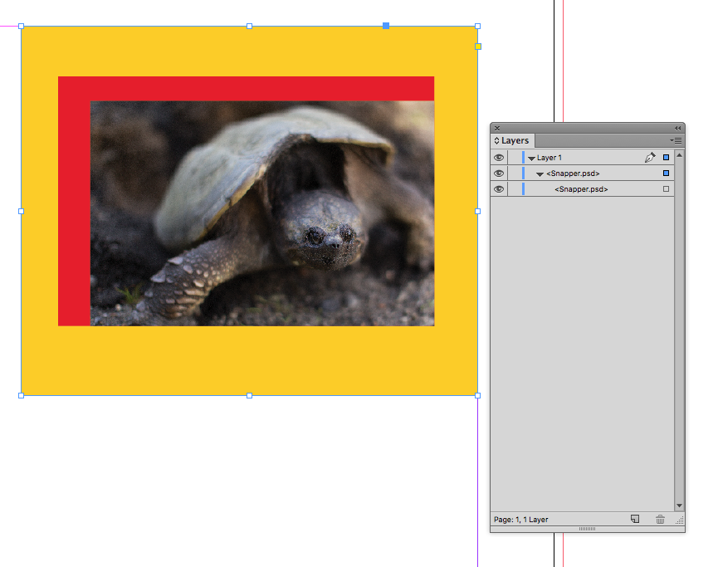Collapse the Layers panel to icons
This screenshot has height=567, width=718.
677,128
